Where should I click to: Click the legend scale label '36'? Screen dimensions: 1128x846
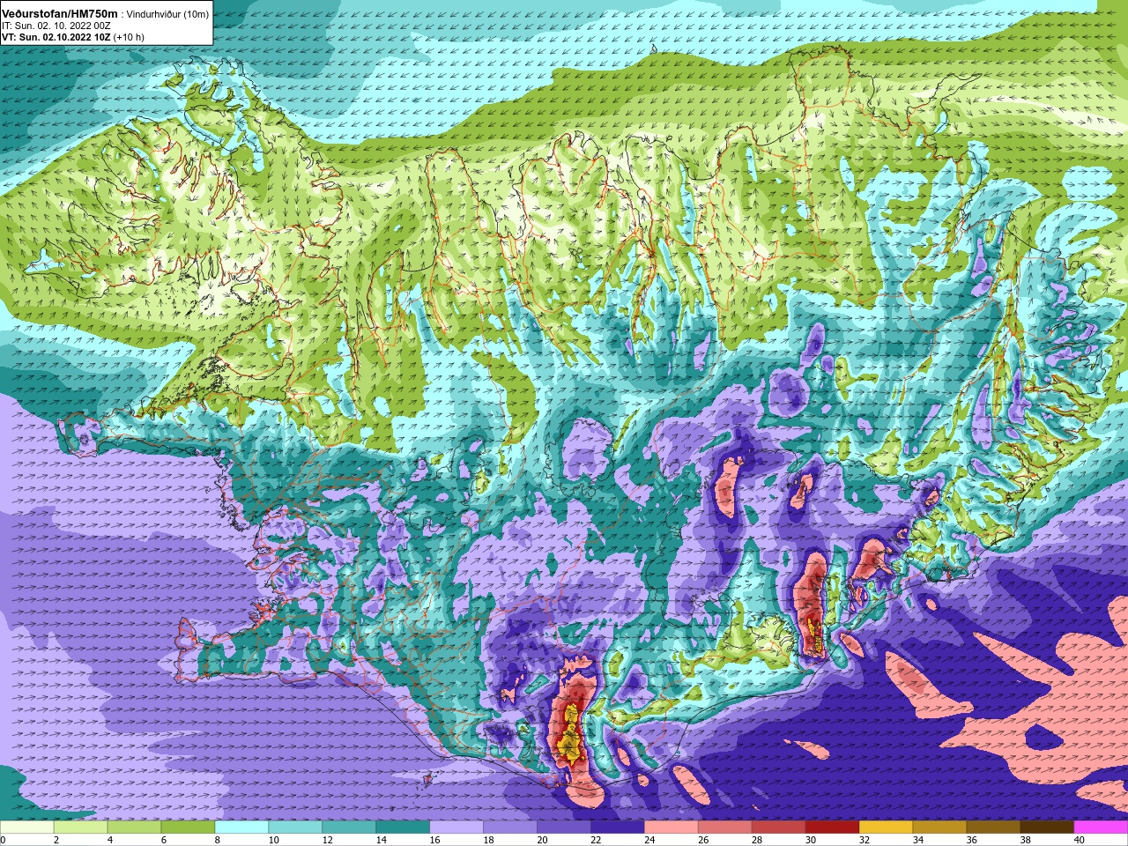pyautogui.click(x=972, y=841)
